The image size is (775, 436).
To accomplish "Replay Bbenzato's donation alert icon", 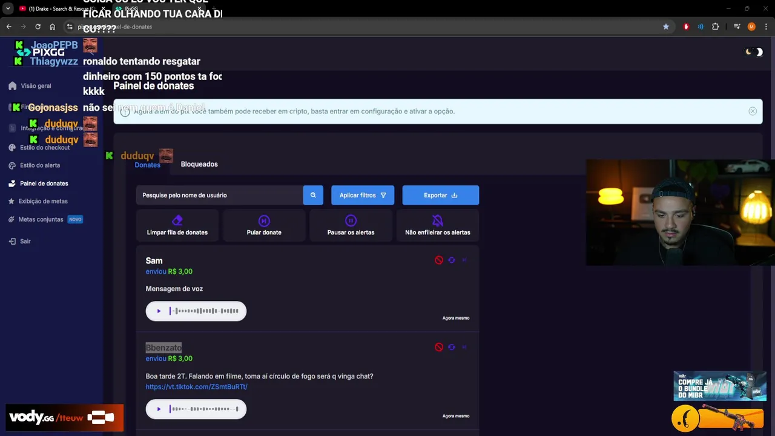I will (452, 348).
